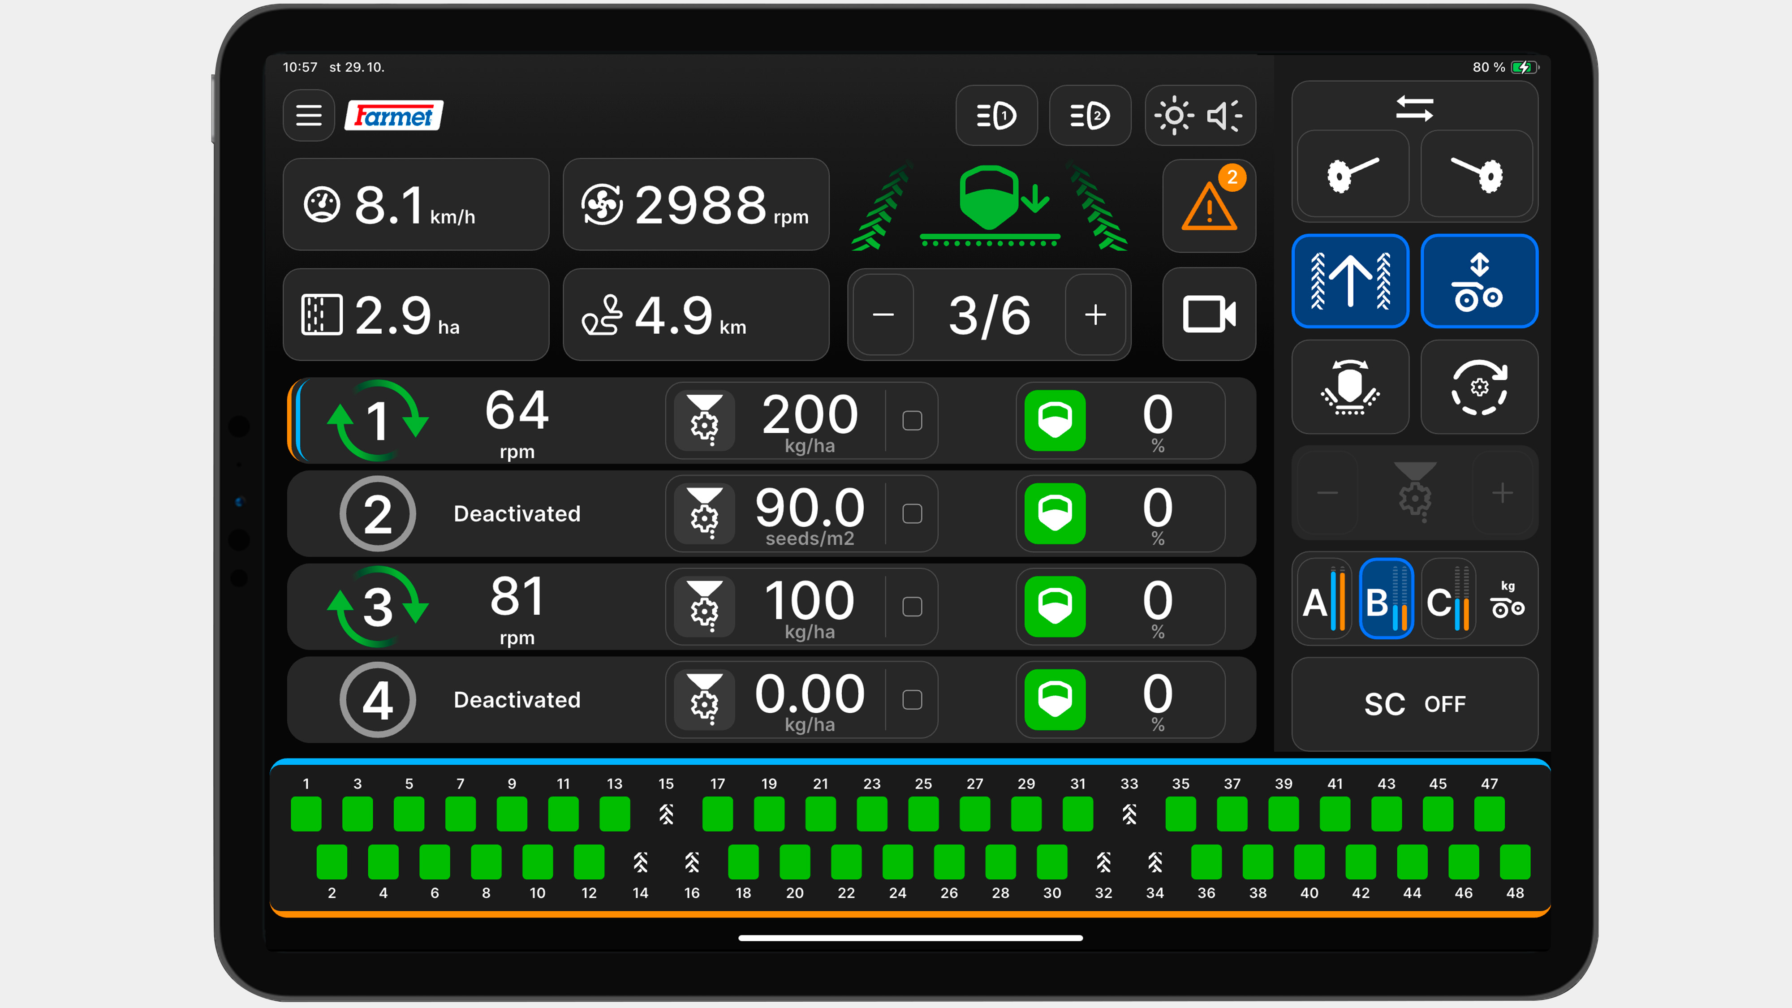
Task: Open brightness and sound settings
Action: (x=1199, y=116)
